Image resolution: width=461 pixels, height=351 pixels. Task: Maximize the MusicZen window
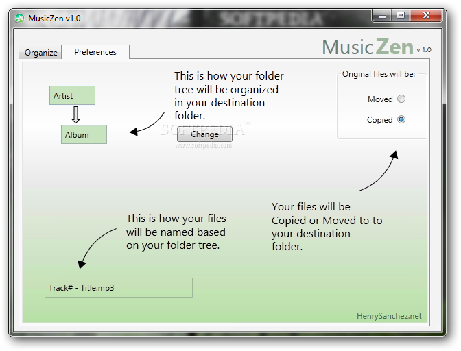401,16
